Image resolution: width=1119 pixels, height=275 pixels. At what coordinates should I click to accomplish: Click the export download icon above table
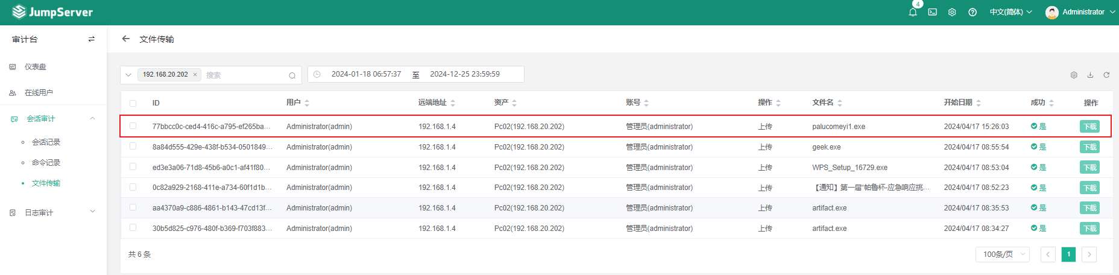(x=1090, y=75)
